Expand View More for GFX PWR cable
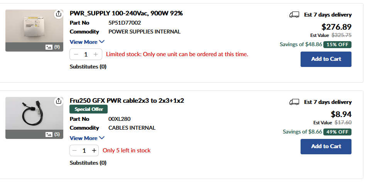365x182 pixels. tap(87, 138)
